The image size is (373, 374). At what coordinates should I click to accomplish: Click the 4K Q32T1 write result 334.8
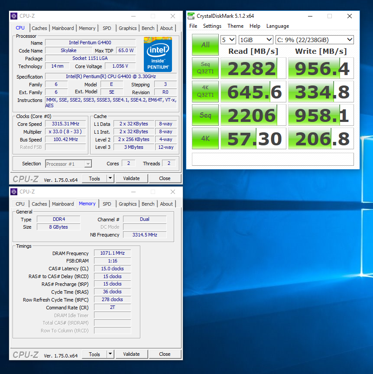click(x=321, y=92)
